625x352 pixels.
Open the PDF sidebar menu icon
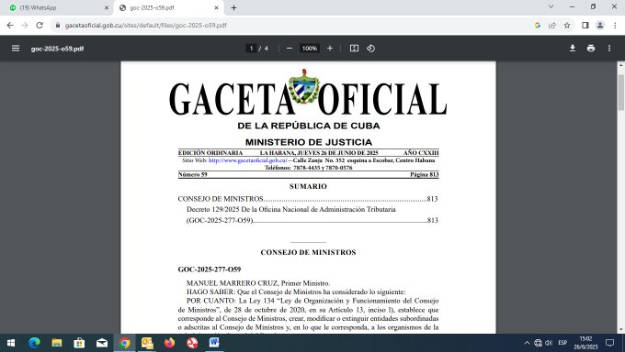[x=16, y=49]
